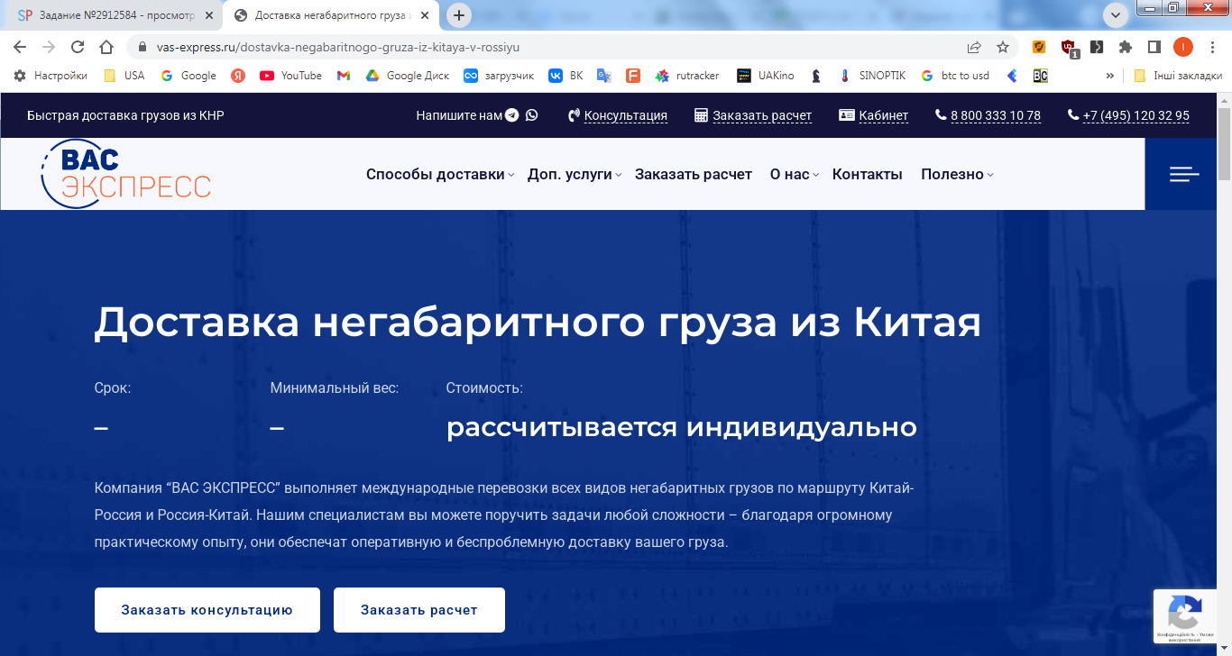Open Заказать расчет link in the top bar
Viewport: 1232px width, 656px height.
coord(754,115)
